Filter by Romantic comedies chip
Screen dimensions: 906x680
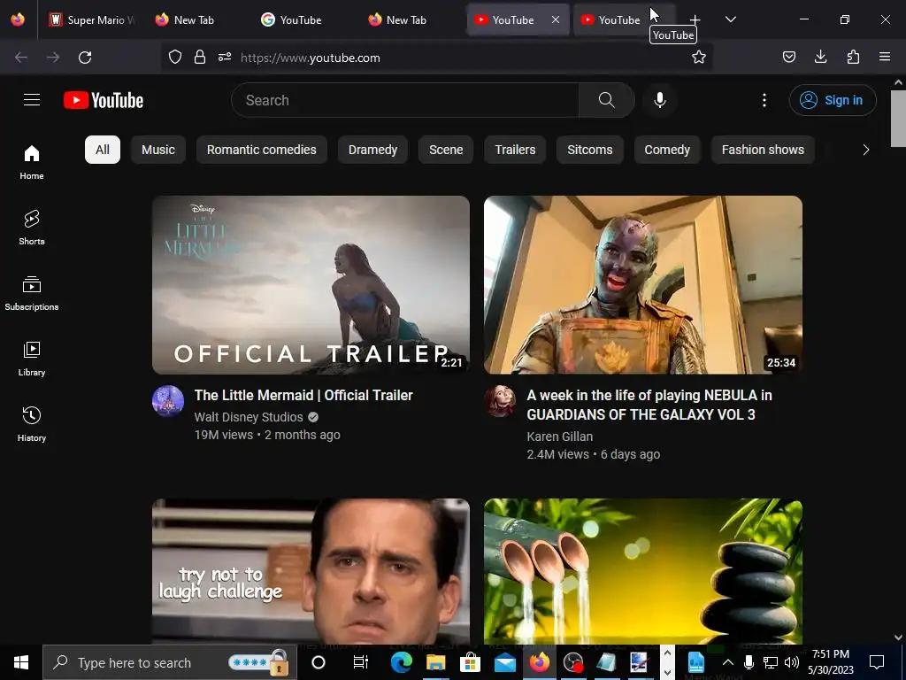click(262, 150)
